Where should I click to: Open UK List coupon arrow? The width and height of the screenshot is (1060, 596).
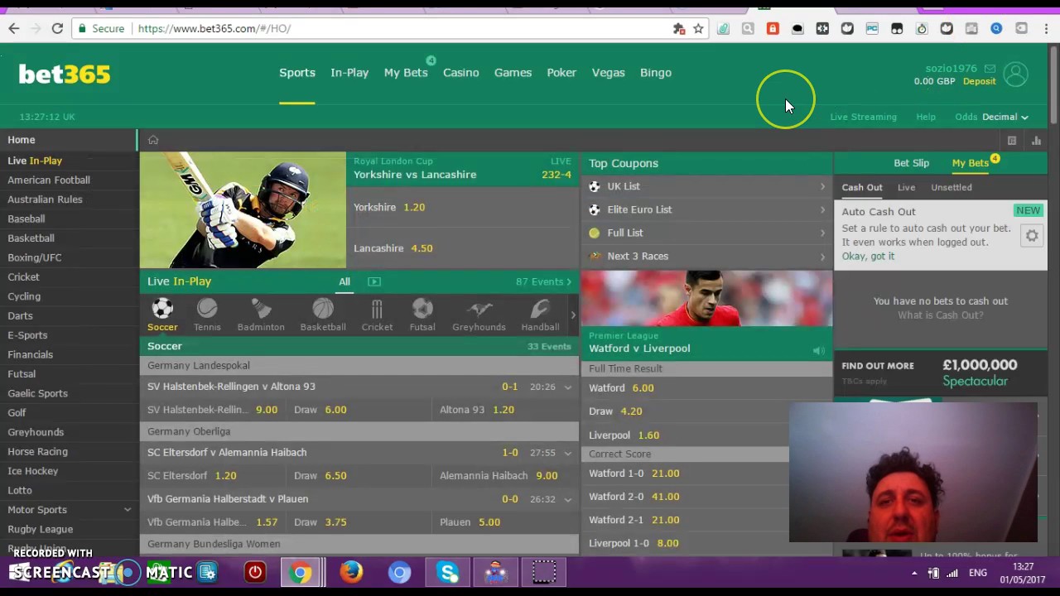click(822, 186)
